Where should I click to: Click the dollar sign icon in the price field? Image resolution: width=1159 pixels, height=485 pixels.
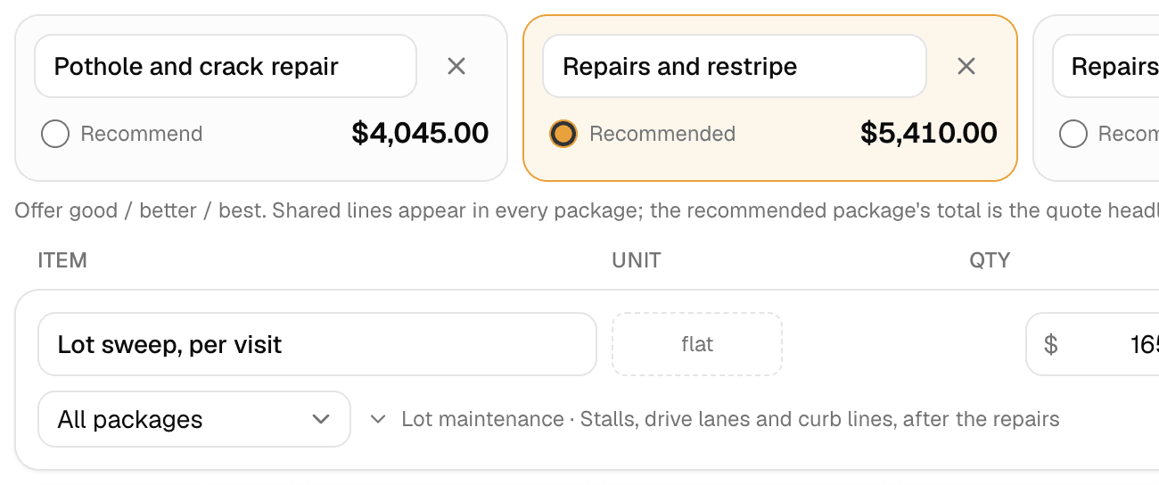pos(1051,344)
